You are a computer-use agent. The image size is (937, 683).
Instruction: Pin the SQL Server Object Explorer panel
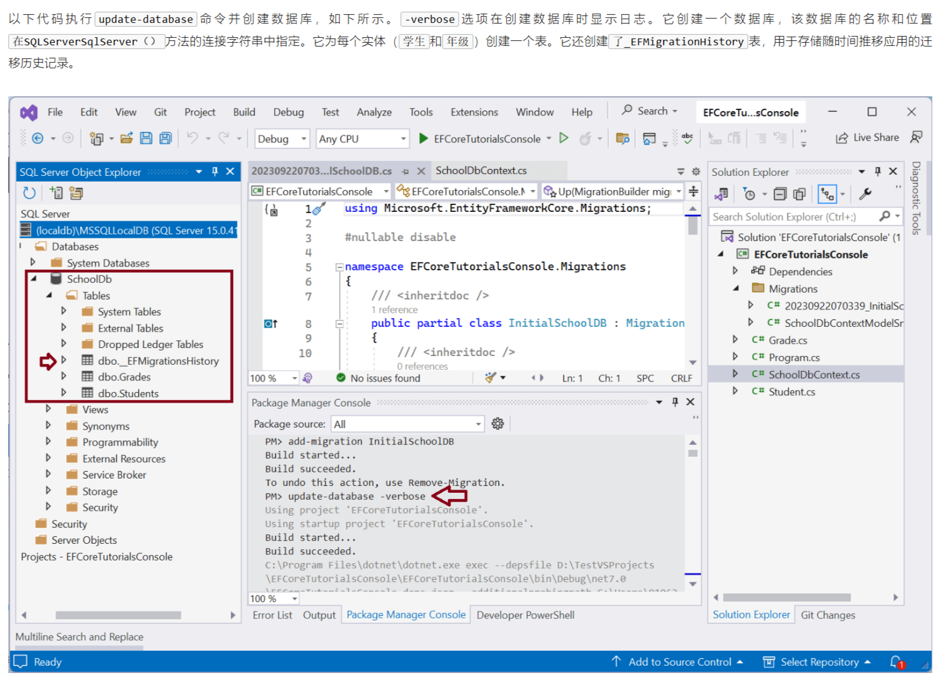tap(215, 172)
